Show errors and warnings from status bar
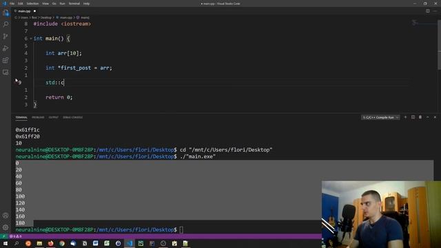Image resolution: width=441 pixels, height=248 pixels. point(16,236)
